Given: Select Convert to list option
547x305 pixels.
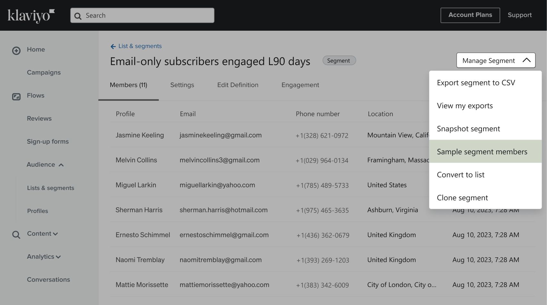Looking at the screenshot, I should [460, 175].
